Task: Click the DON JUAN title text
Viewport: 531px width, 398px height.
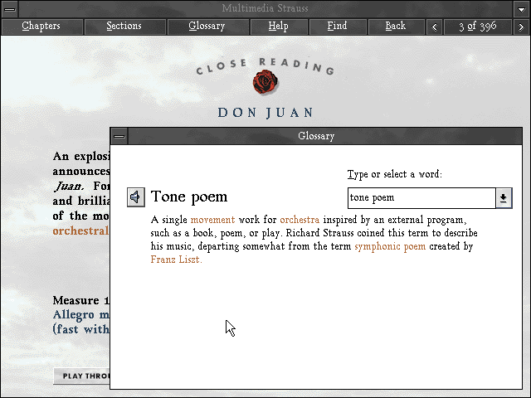Action: coord(265,113)
